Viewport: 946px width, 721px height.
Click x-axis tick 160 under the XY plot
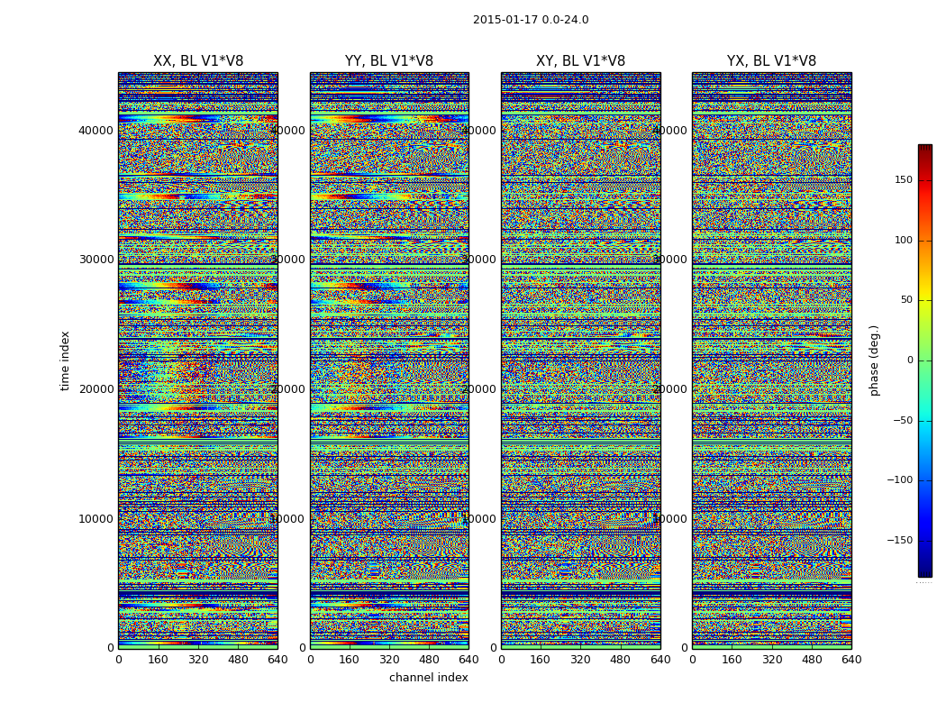tap(541, 660)
